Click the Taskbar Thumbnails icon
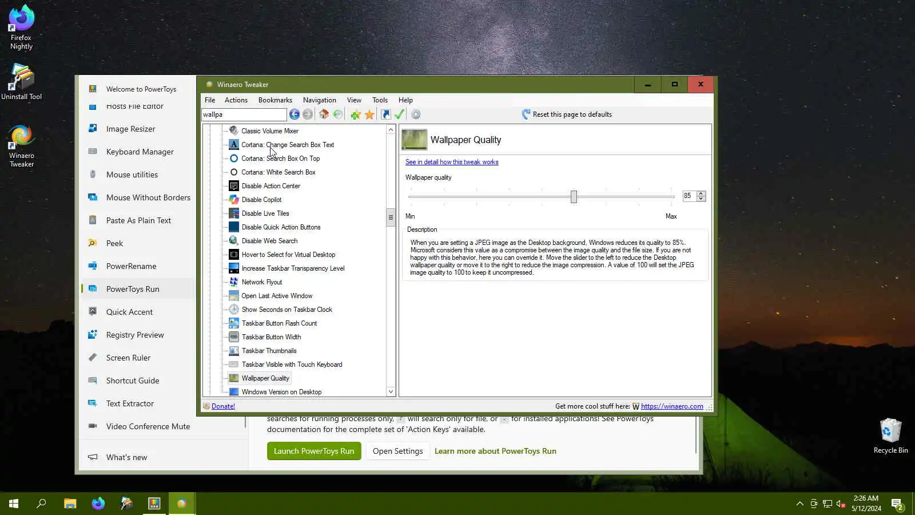Screen dimensions: 915x515 tap(234, 351)
